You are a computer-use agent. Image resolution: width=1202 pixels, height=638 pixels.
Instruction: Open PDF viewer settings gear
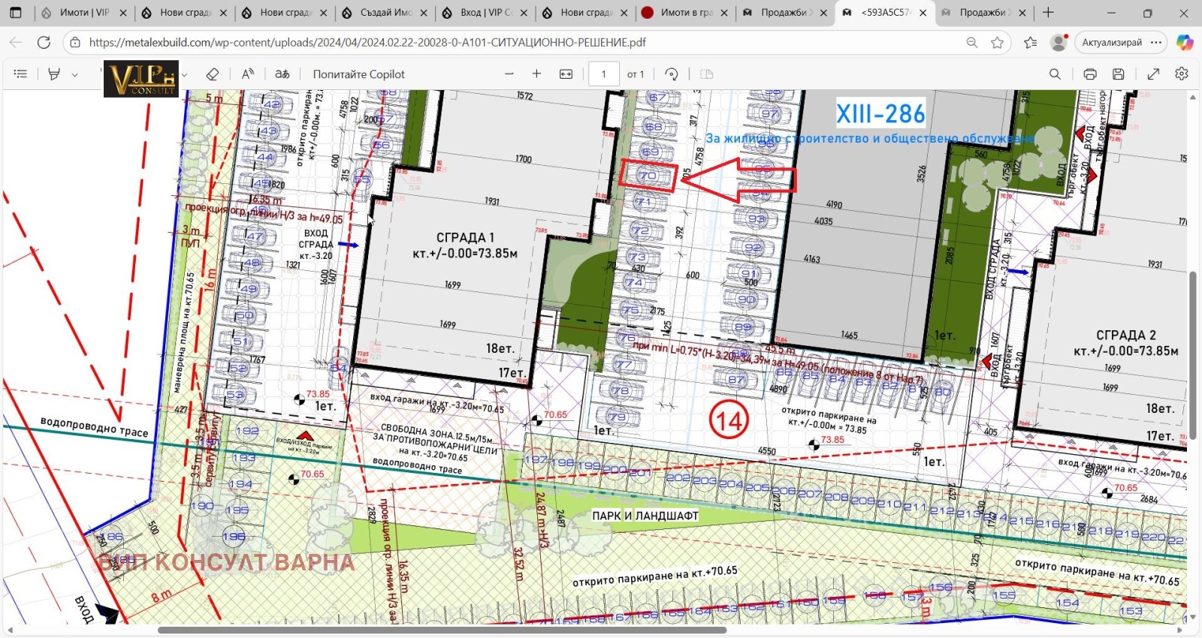point(1182,74)
